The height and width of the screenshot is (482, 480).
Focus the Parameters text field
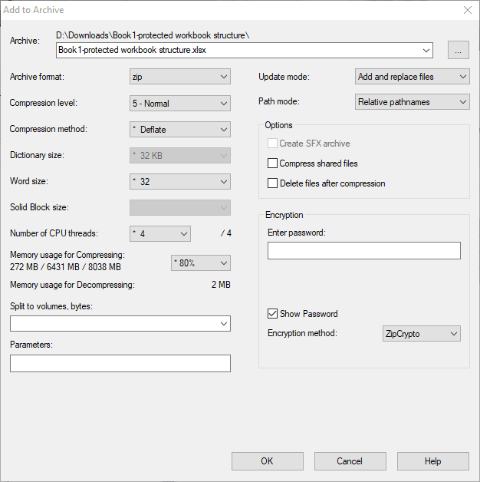click(x=120, y=363)
